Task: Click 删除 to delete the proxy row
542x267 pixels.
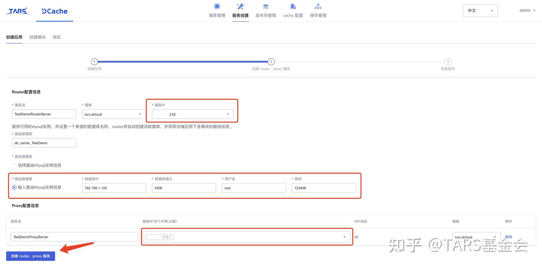Action: (509, 236)
